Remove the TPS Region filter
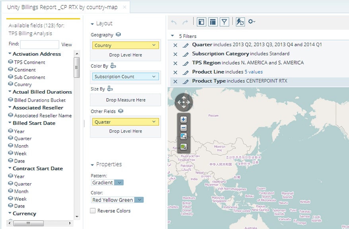349x229 pixels. point(175,63)
